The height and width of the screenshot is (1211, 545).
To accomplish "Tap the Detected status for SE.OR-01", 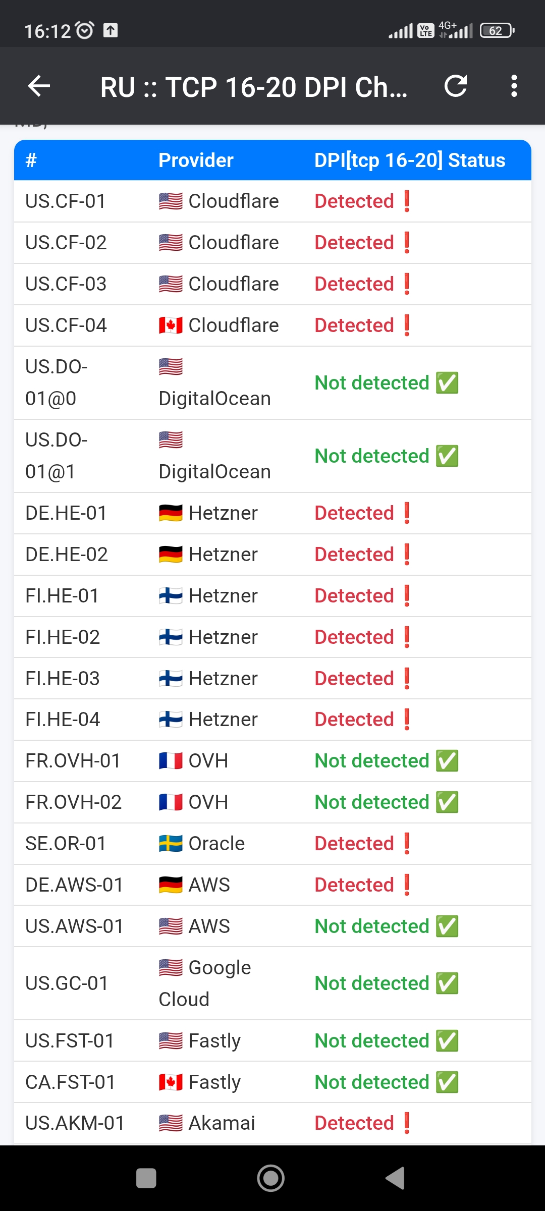I will (354, 844).
